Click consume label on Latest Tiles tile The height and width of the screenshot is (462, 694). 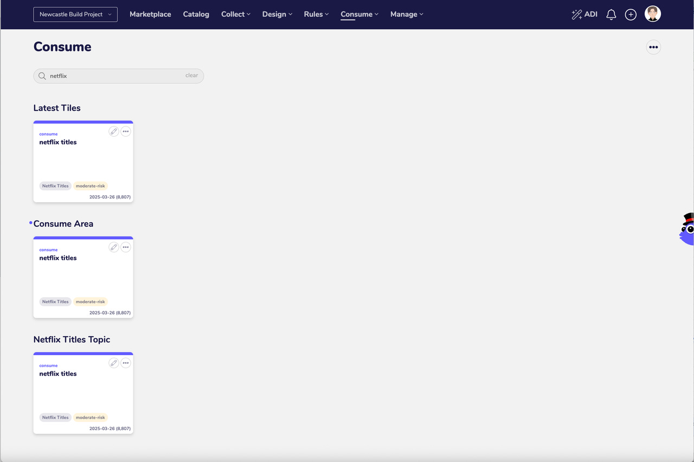(48, 134)
